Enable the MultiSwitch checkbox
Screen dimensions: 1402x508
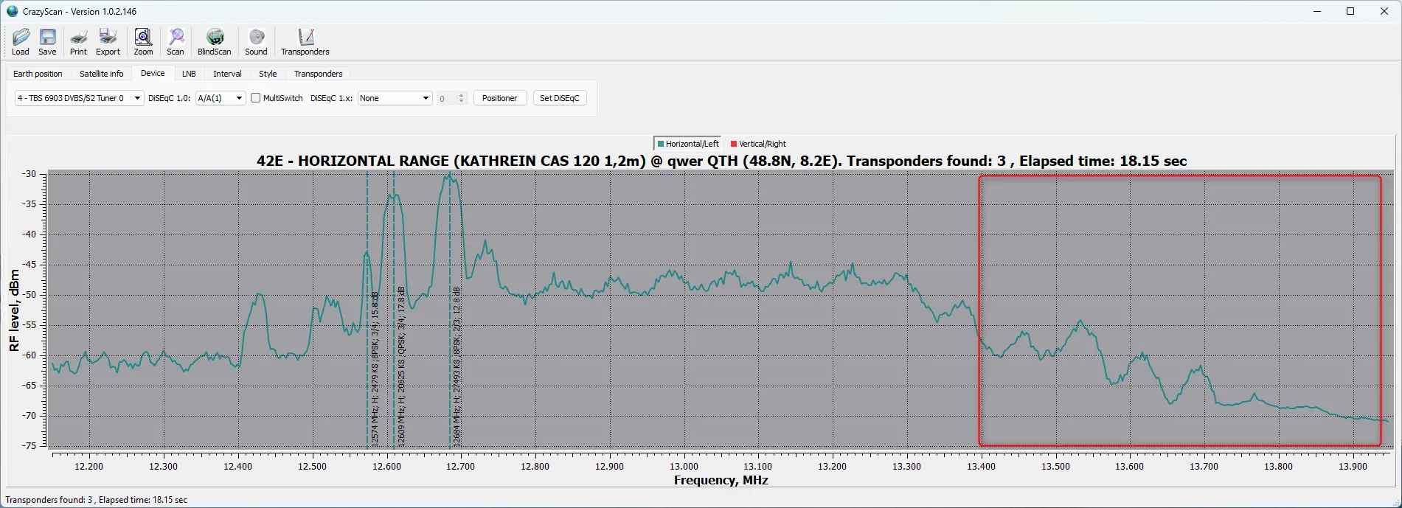click(x=256, y=98)
